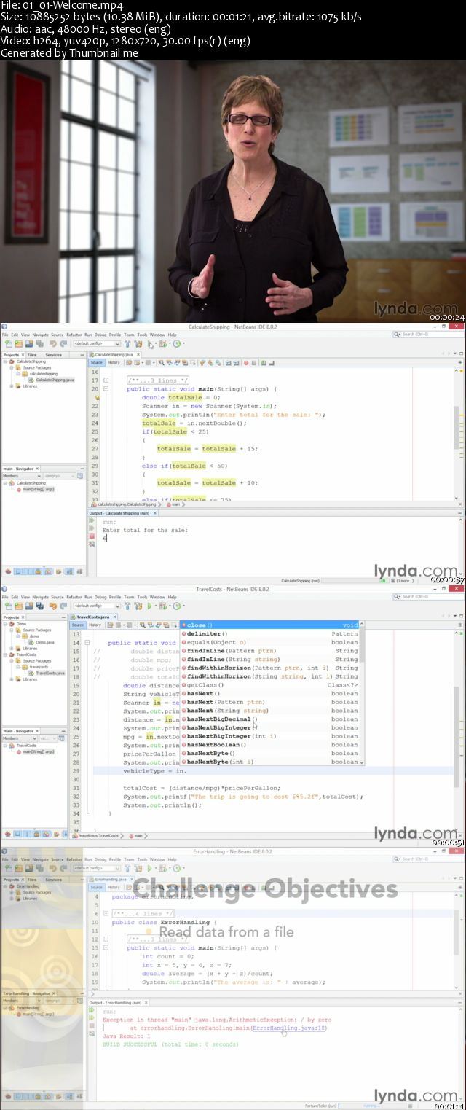Screen dimensions: 466x1110
Task: Click green Run Project icon in ErrorHandling
Action: point(150,869)
